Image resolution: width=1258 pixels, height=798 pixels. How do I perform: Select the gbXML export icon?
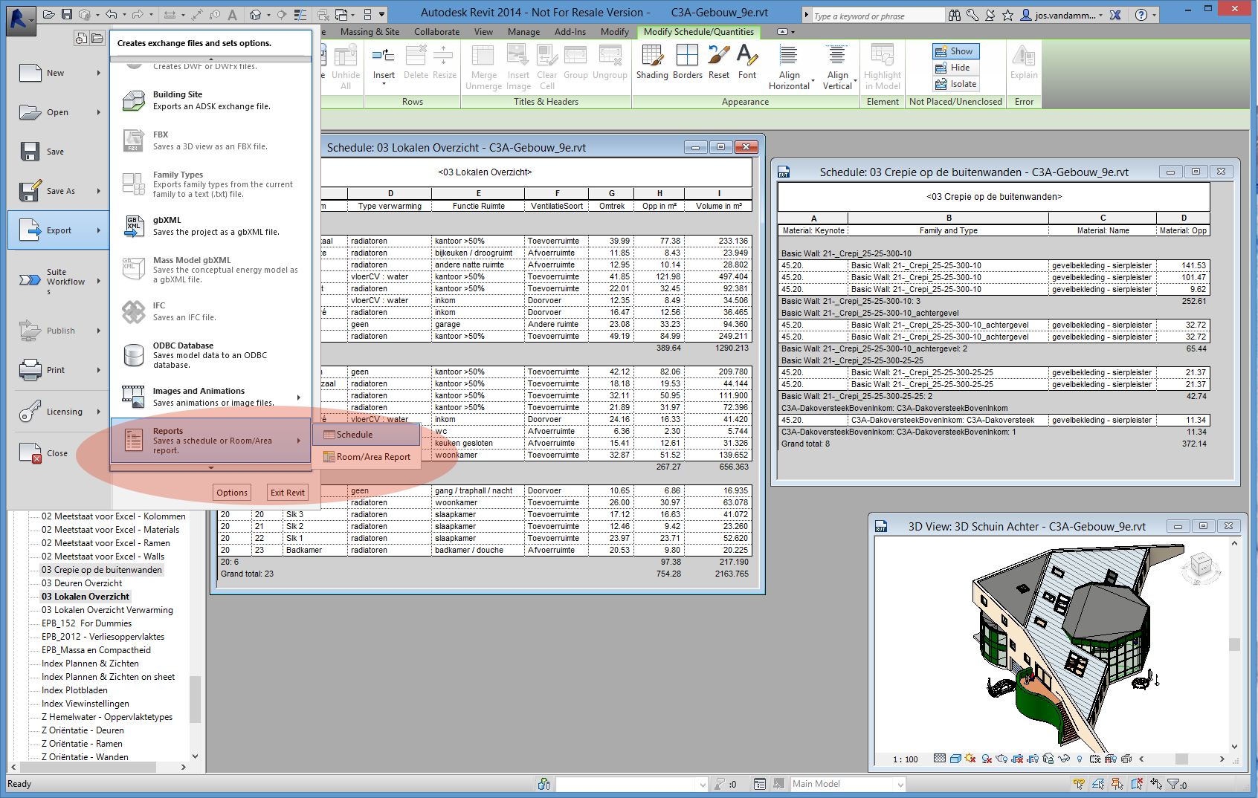coord(134,227)
